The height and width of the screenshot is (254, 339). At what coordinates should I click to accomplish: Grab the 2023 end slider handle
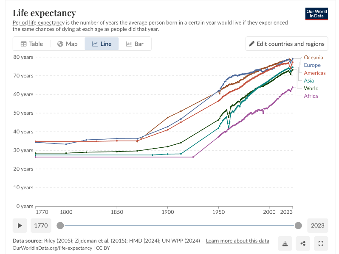[298, 226]
